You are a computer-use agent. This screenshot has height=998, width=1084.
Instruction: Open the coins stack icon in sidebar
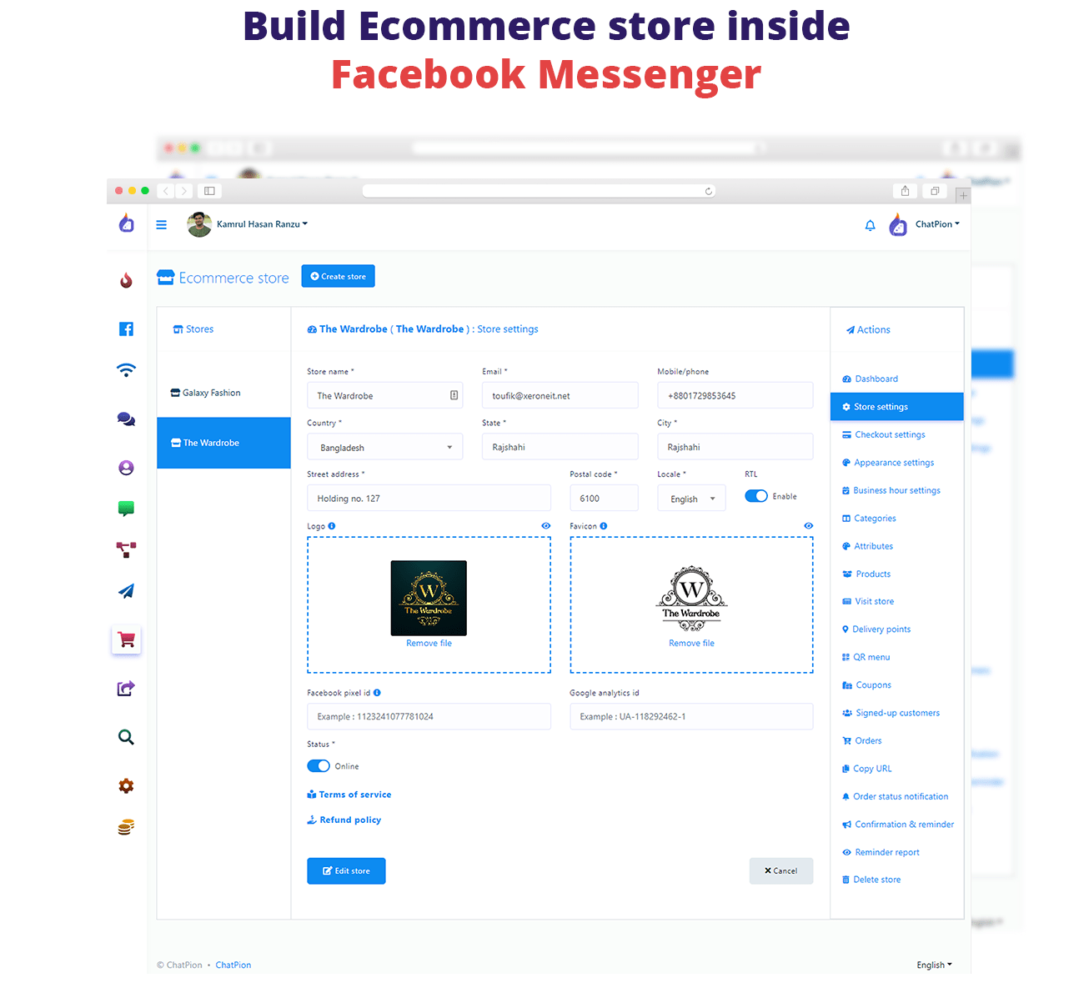[x=126, y=827]
